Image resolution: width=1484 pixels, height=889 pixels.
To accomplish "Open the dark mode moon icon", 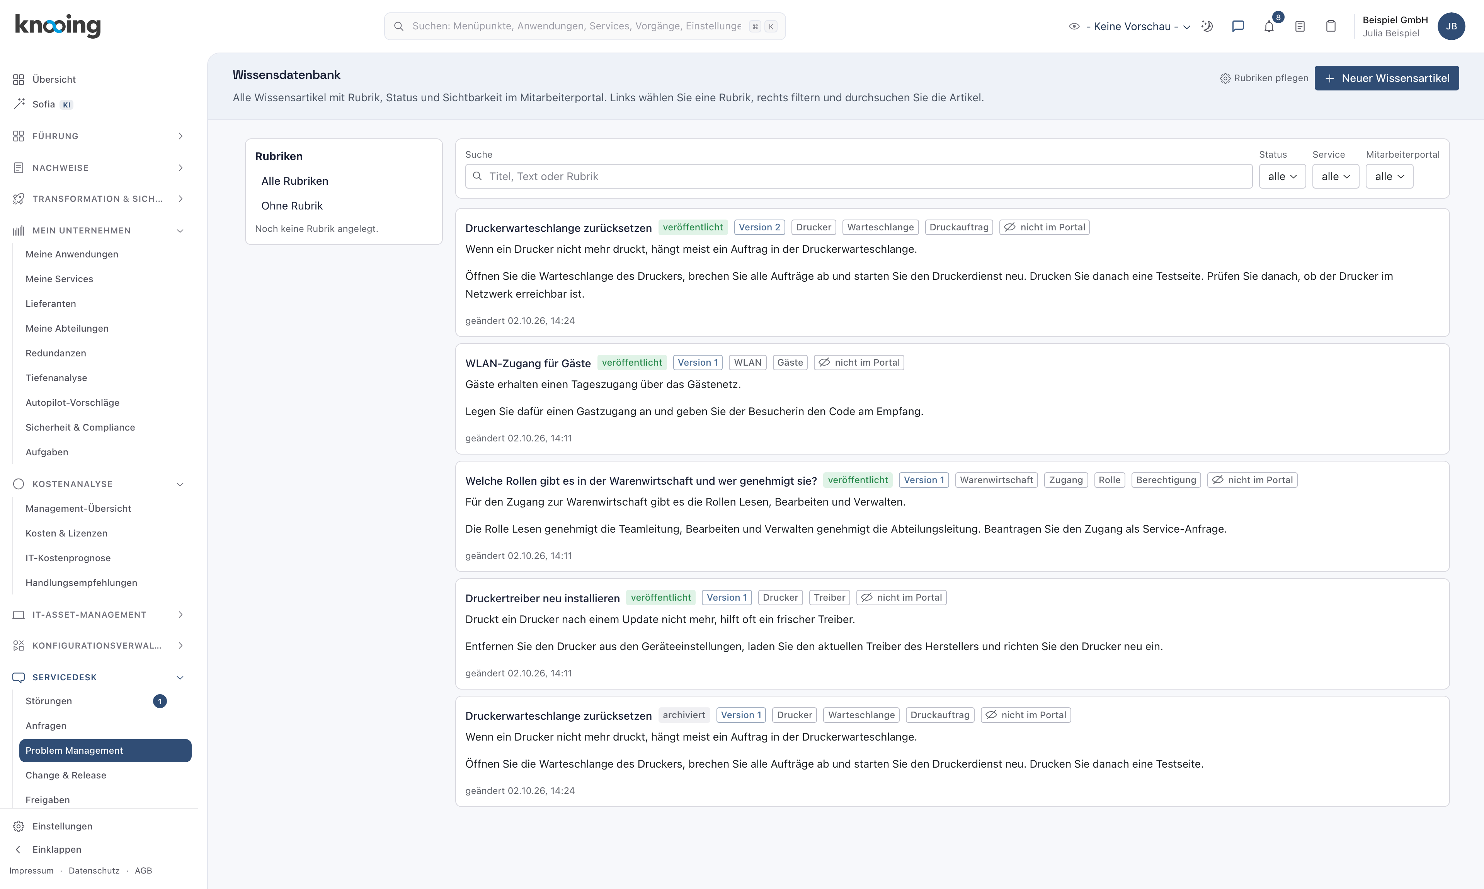I will [1207, 26].
